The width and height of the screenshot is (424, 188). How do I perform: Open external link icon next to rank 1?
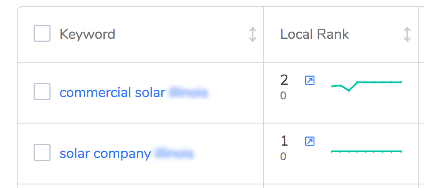[310, 141]
